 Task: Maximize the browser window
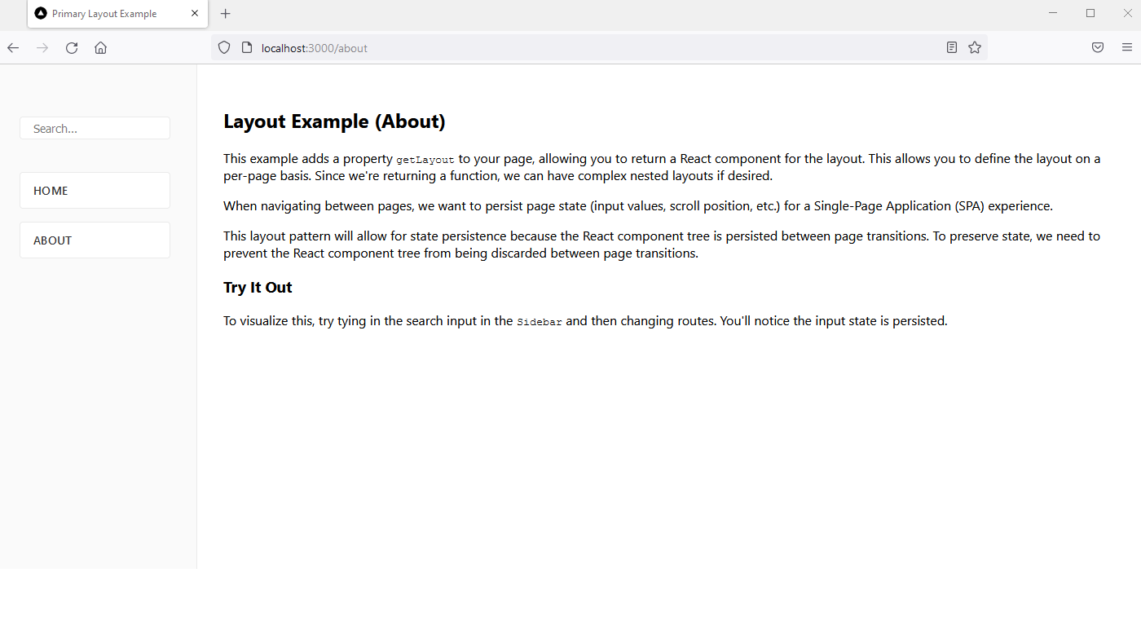click(x=1090, y=13)
